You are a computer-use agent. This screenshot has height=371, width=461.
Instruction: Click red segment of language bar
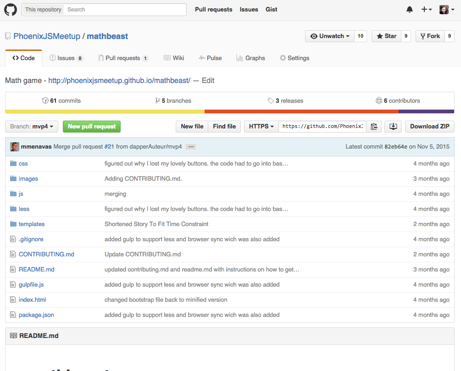(x=302, y=111)
